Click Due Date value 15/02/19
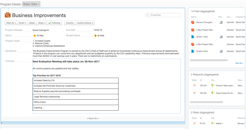Viewport: 246px width, 129px height. 98,30
